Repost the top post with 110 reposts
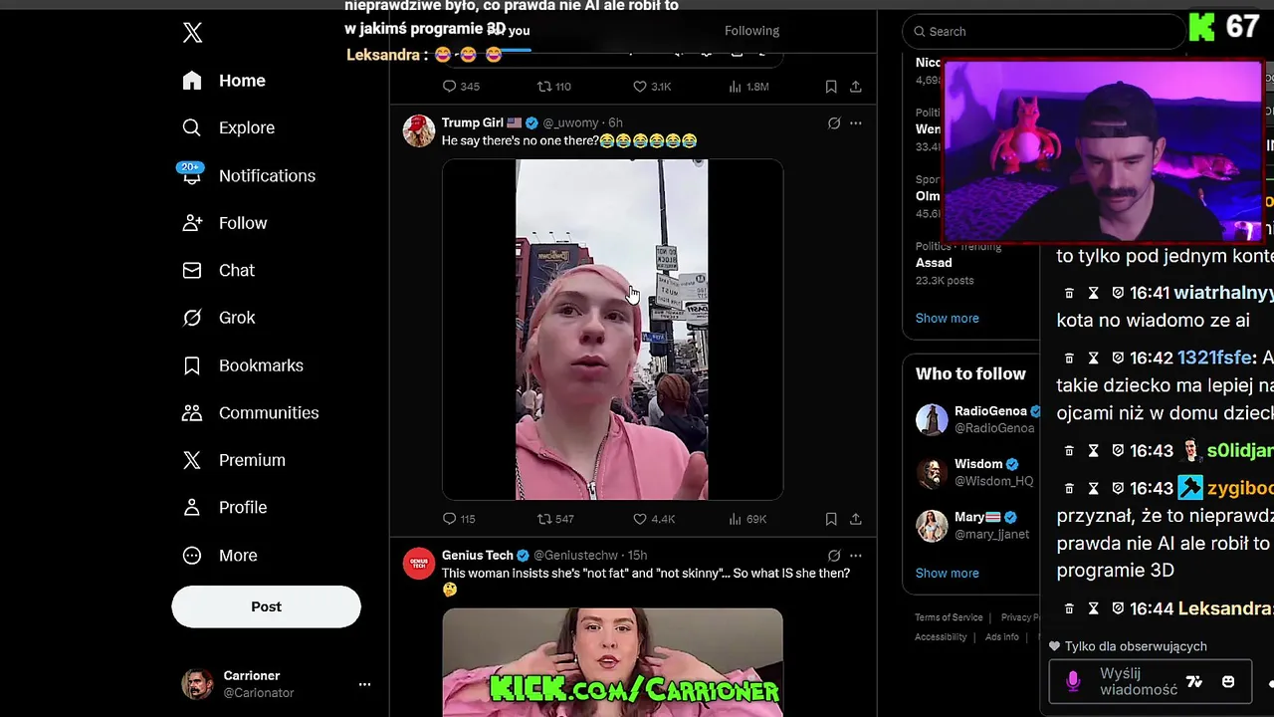Image resolution: width=1274 pixels, height=717 pixels. point(554,87)
